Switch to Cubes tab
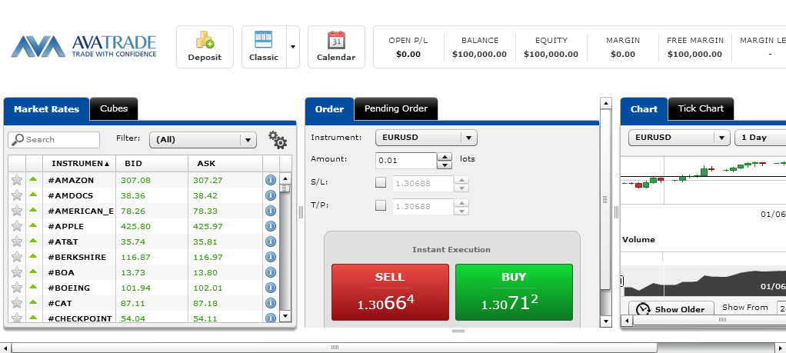This screenshot has width=786, height=353. point(114,108)
